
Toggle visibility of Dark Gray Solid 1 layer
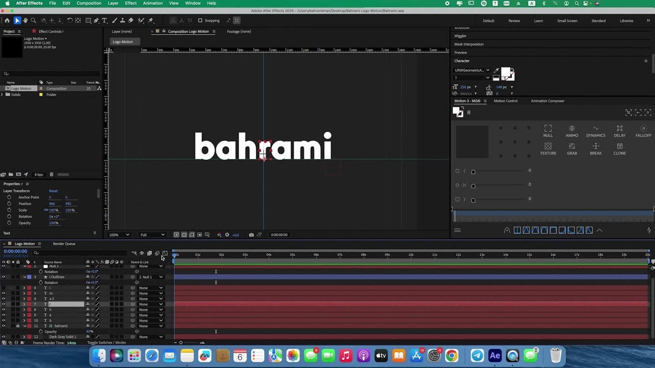coord(4,337)
